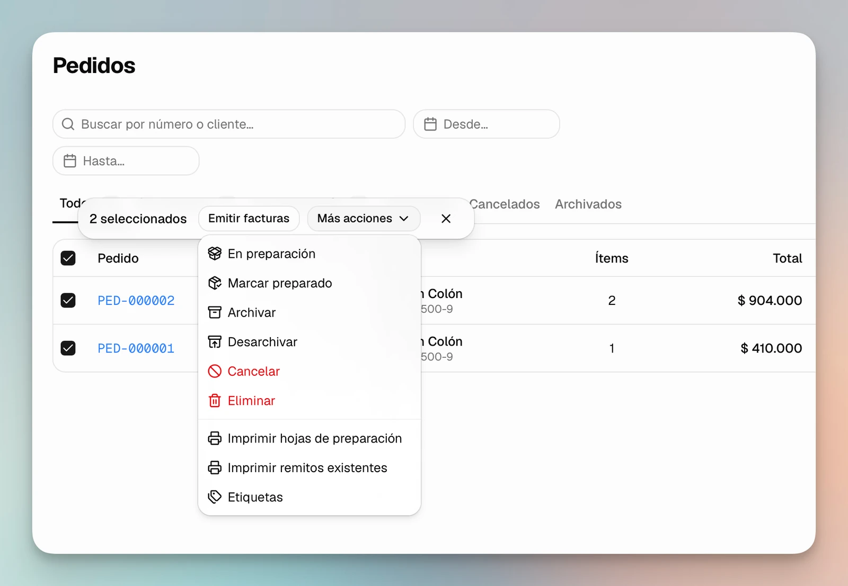The image size is (848, 586).
Task: Click the red ban icon beside Cancelar
Action: coord(215,371)
